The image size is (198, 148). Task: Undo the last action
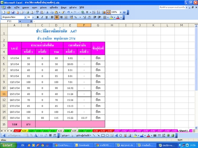coord(69,12)
